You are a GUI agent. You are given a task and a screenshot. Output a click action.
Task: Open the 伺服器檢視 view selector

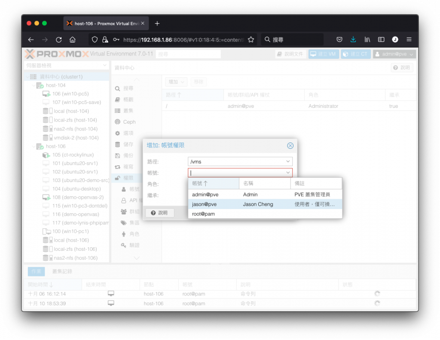(x=66, y=65)
